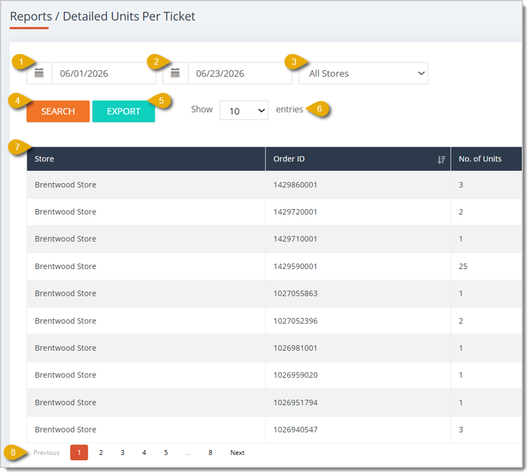531x476 pixels.
Task: Click the Previous pagination link
Action: [x=46, y=453]
